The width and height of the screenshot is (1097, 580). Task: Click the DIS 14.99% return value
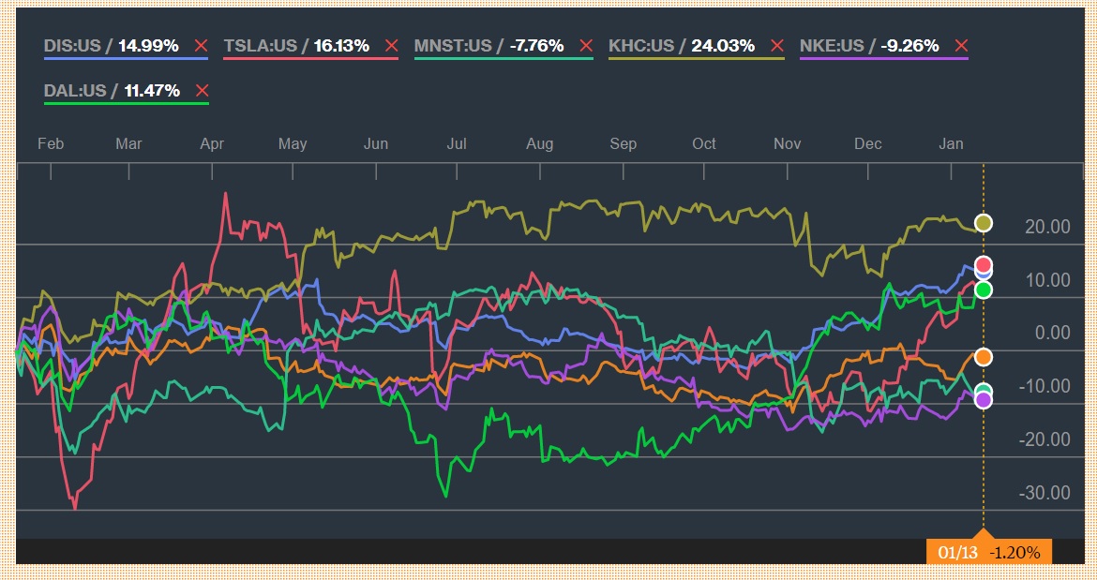pyautogui.click(x=148, y=46)
